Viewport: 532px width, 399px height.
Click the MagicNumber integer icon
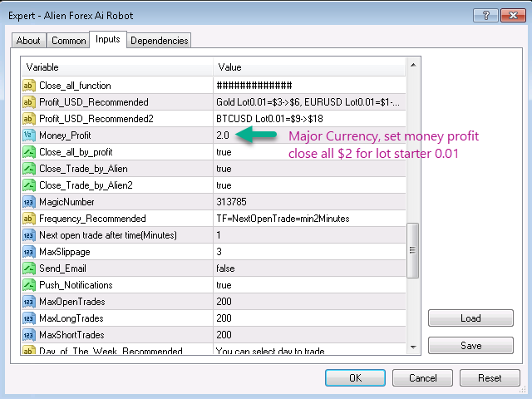pyautogui.click(x=29, y=202)
